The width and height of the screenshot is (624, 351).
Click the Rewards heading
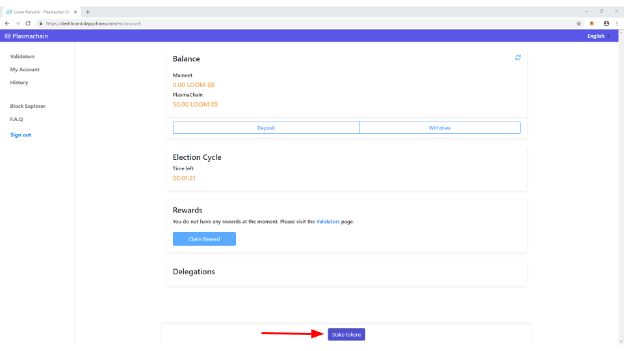[x=187, y=210]
